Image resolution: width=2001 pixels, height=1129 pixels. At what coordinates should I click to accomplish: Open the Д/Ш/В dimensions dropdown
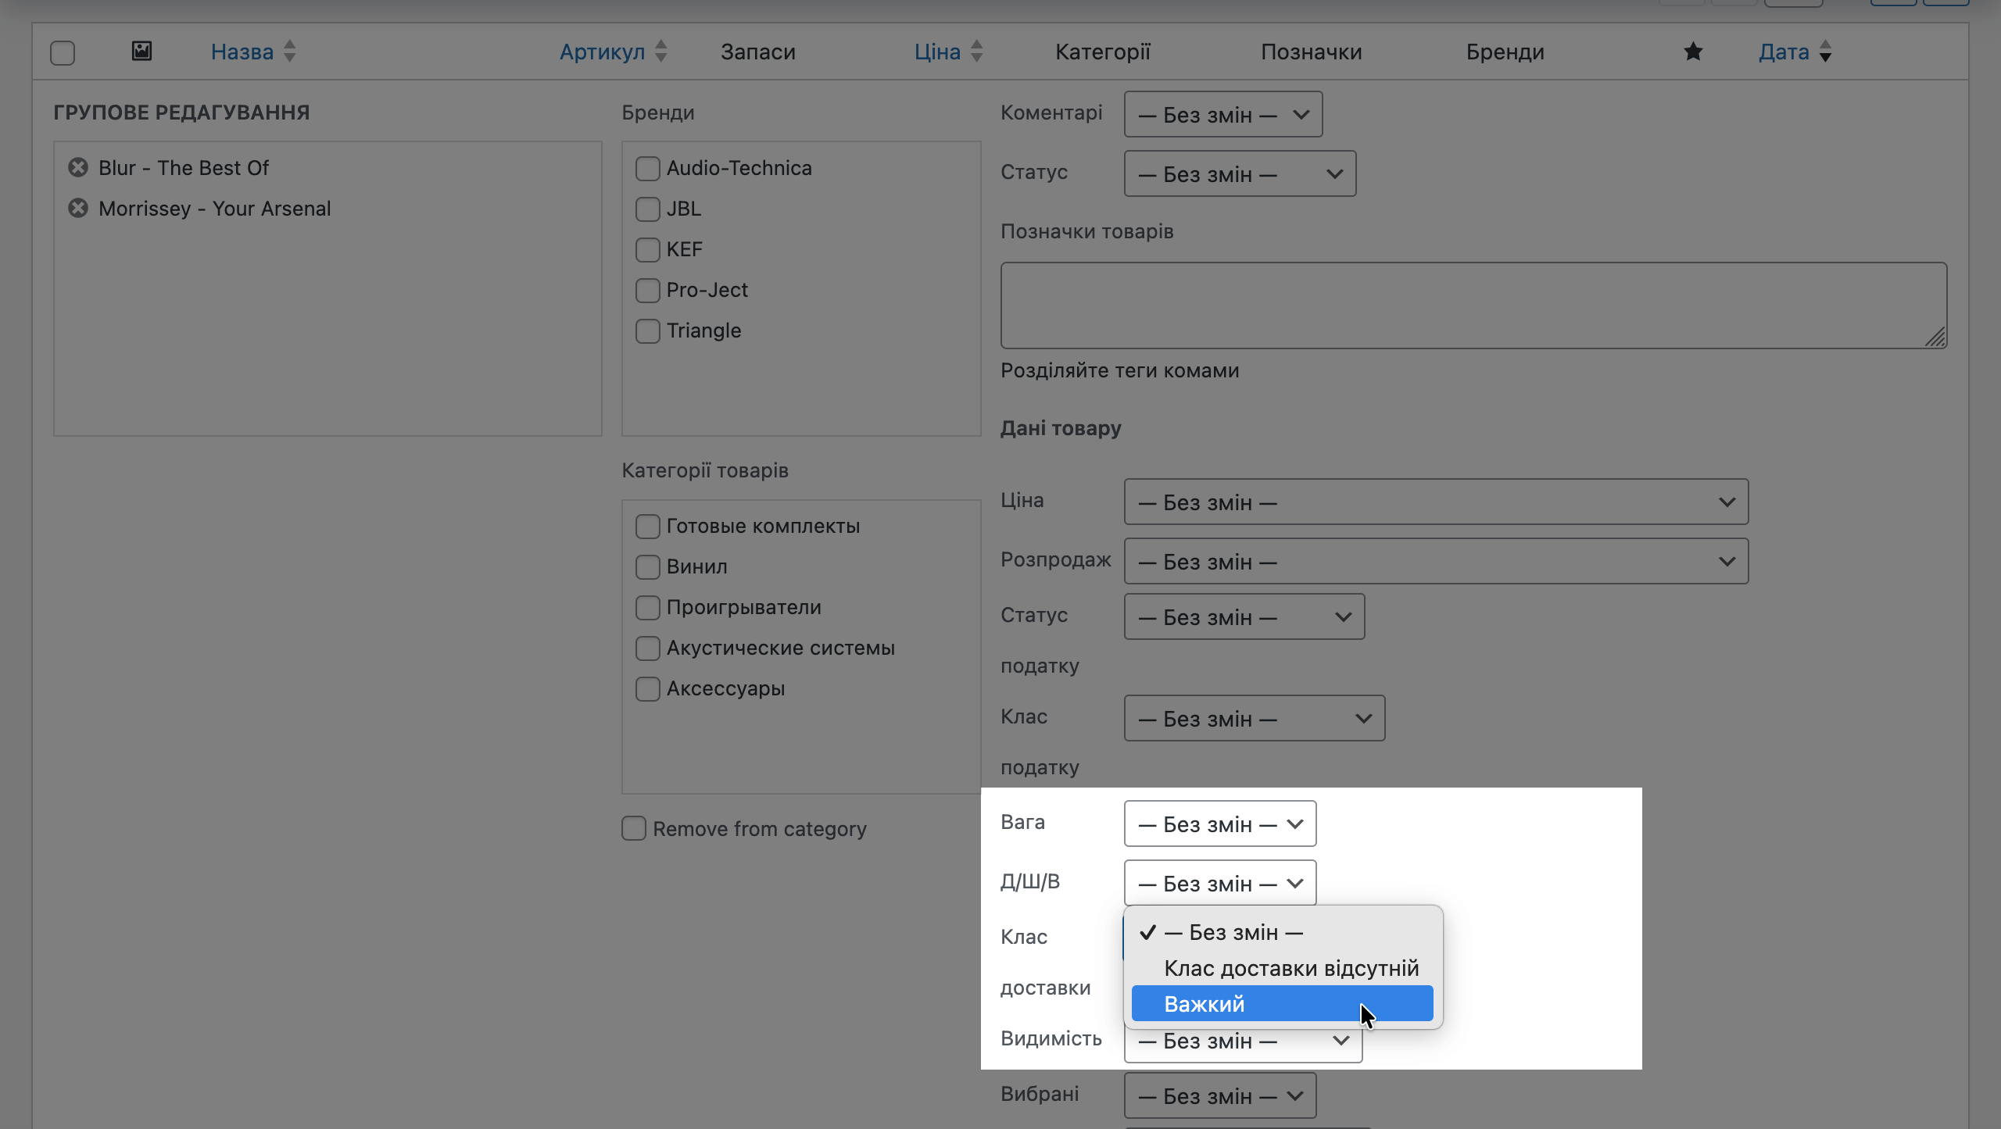1220,883
